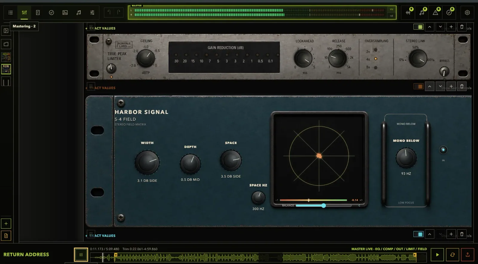
Task: Move the bottom module up
Action: pyautogui.click(x=430, y=234)
